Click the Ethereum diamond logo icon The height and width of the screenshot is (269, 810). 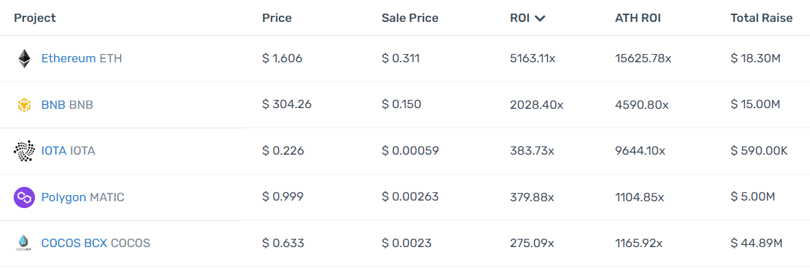[24, 58]
